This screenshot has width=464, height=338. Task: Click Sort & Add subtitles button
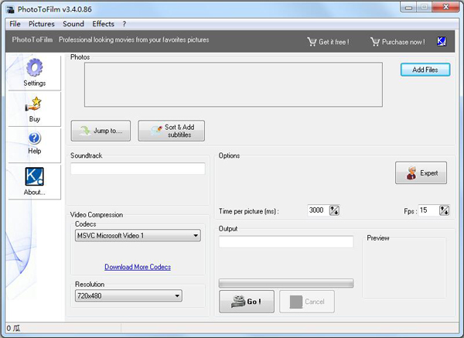click(x=172, y=131)
